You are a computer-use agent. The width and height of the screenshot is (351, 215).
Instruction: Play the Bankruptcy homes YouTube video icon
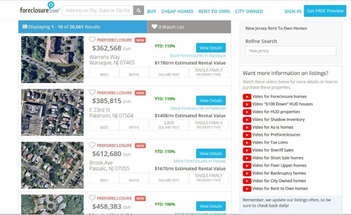(247, 173)
